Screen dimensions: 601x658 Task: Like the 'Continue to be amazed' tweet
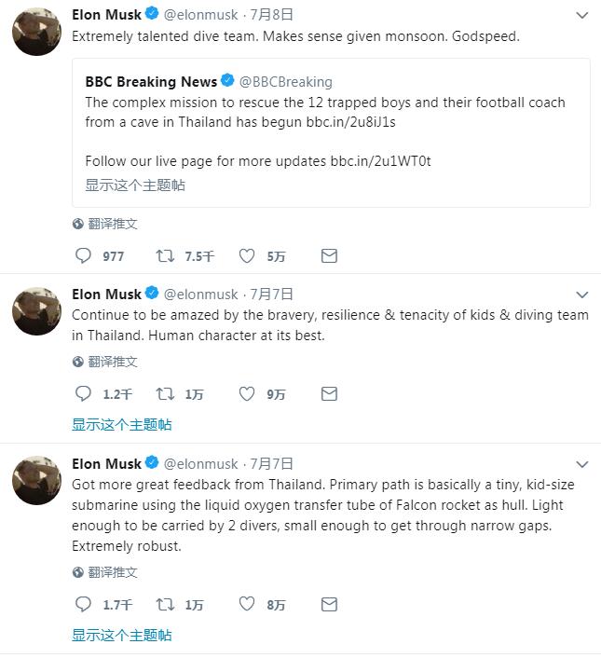click(x=247, y=393)
